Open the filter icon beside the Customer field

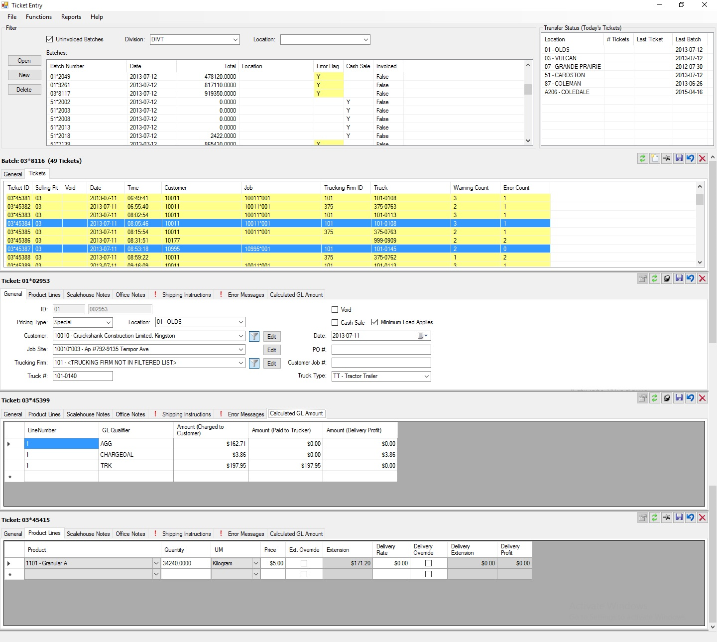point(254,336)
